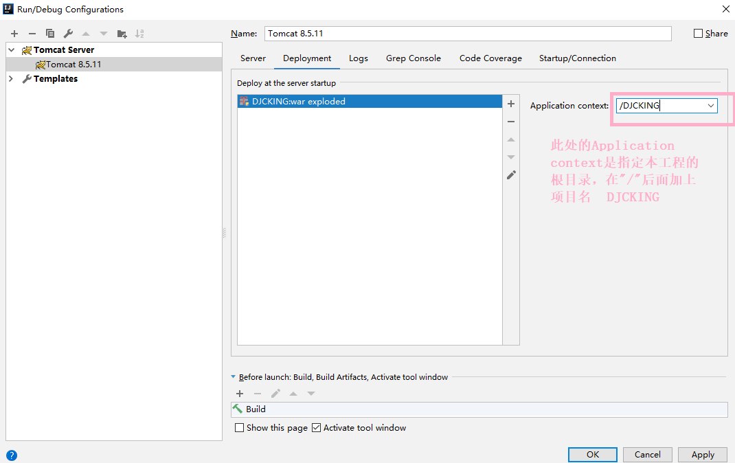Move before launch task down arrow
This screenshot has width=735, height=463.
[x=311, y=394]
